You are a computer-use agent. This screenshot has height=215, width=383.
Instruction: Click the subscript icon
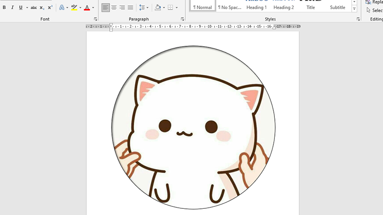tap(42, 8)
